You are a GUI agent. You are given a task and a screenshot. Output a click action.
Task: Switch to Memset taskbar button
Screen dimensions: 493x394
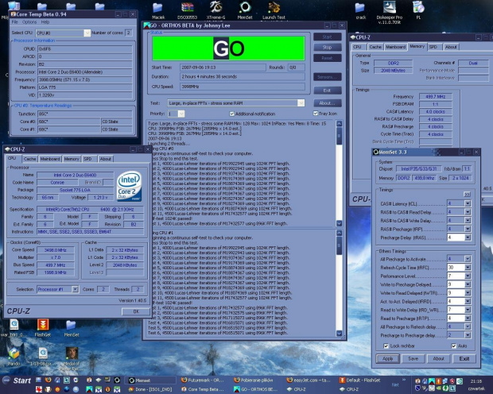tap(150, 380)
